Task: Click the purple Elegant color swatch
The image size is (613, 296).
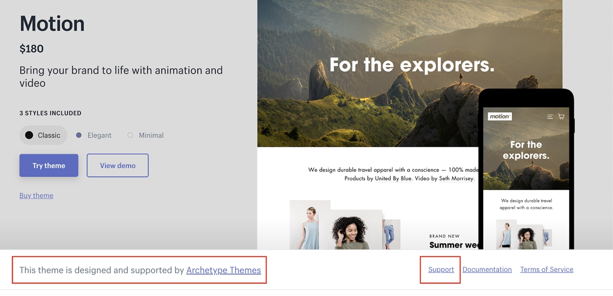Action: tap(79, 135)
